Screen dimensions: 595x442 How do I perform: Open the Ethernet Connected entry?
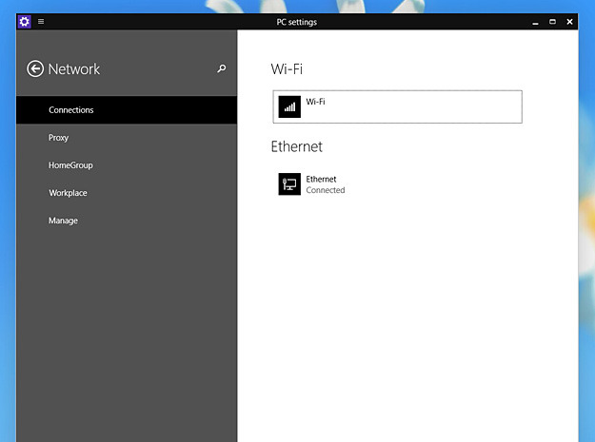pos(397,184)
